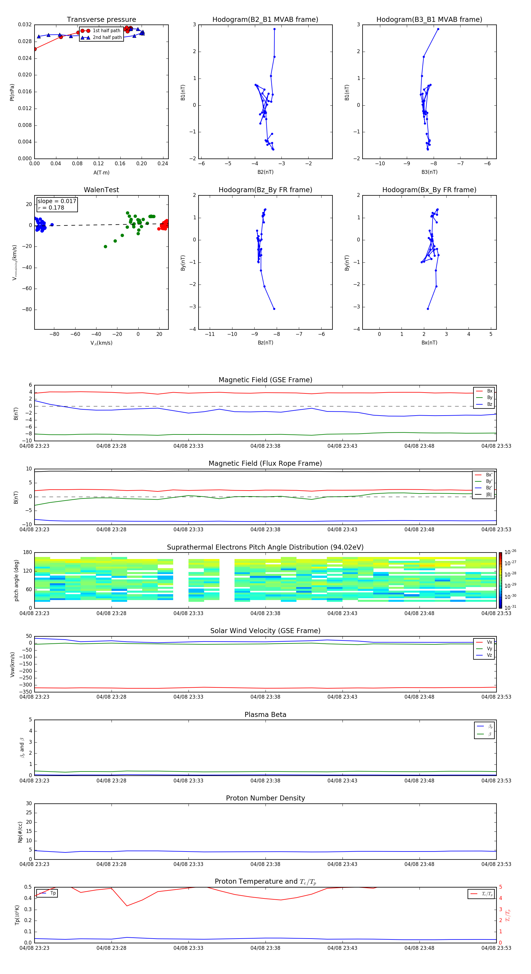
Task: Click the 'Proton Temperature and Te/Tp' title
Action: click(265, 882)
